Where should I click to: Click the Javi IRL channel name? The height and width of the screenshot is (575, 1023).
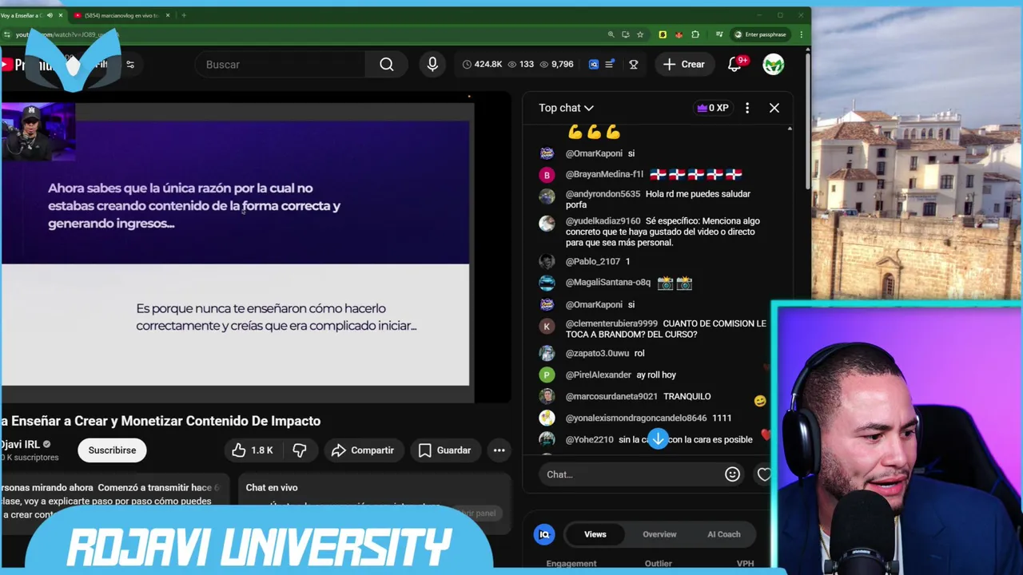pos(20,444)
